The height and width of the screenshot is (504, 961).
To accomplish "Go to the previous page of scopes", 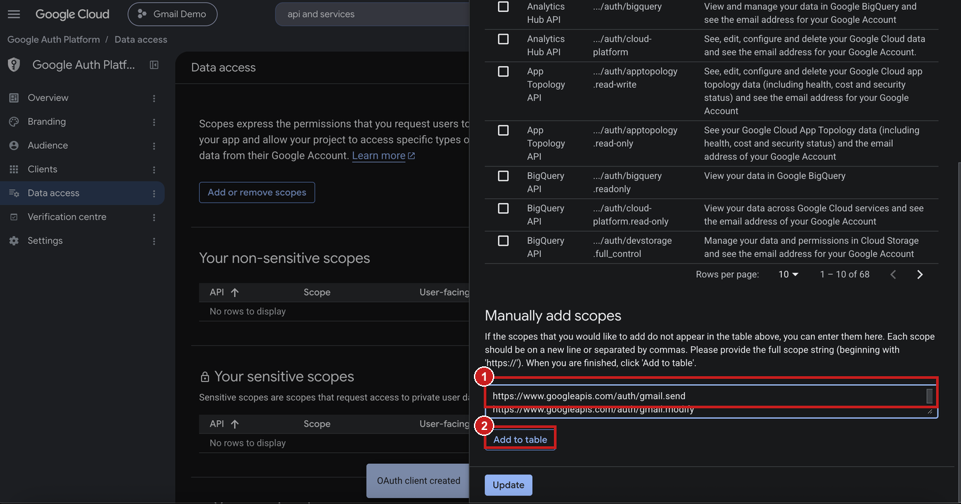I will click(893, 275).
